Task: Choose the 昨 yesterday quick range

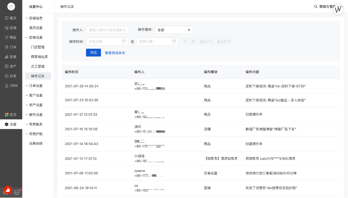Action: click(194, 41)
